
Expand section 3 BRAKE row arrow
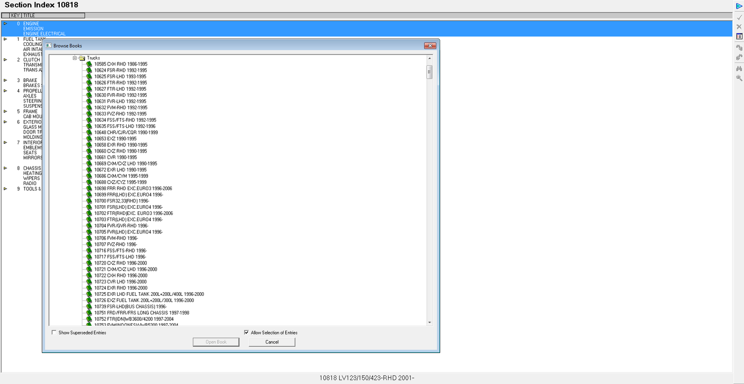pos(6,80)
